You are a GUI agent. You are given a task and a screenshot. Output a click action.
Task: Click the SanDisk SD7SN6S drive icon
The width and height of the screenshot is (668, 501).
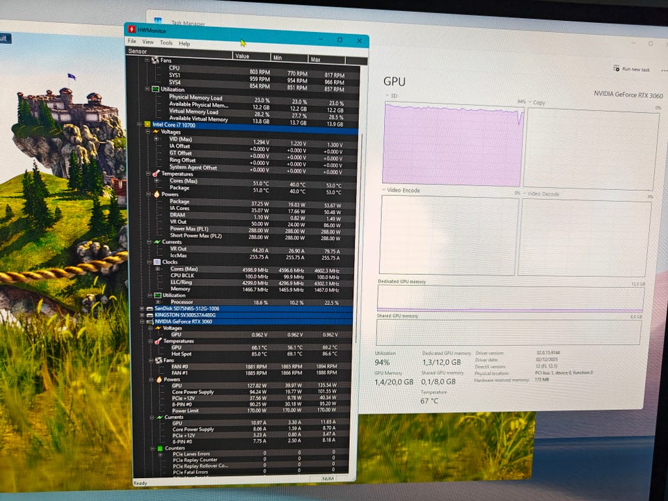[x=148, y=308]
